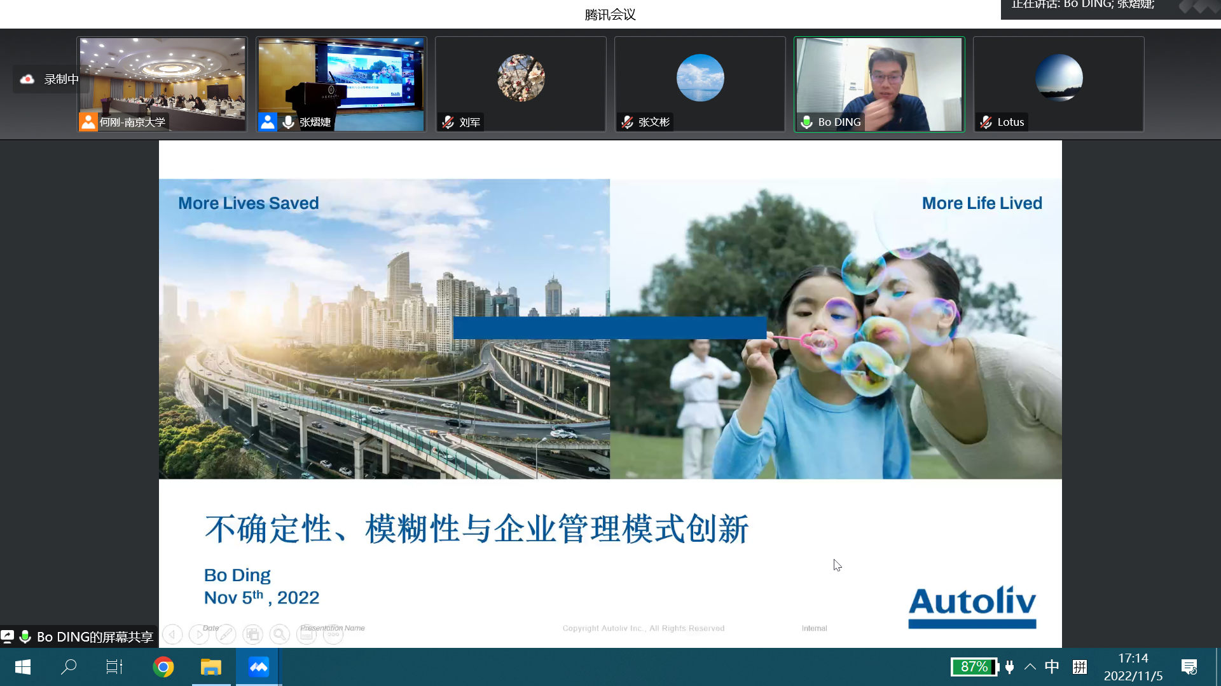Expand the system tray hidden icons chevron

1030,667
